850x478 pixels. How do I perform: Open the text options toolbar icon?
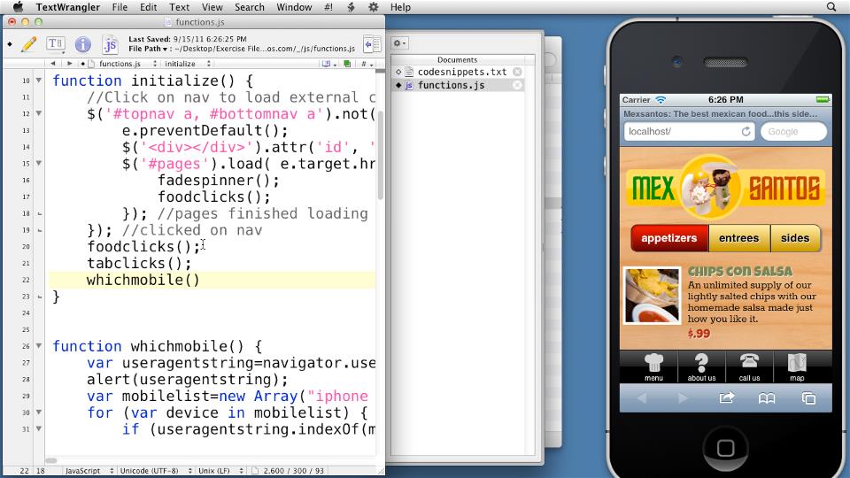pyautogui.click(x=55, y=44)
